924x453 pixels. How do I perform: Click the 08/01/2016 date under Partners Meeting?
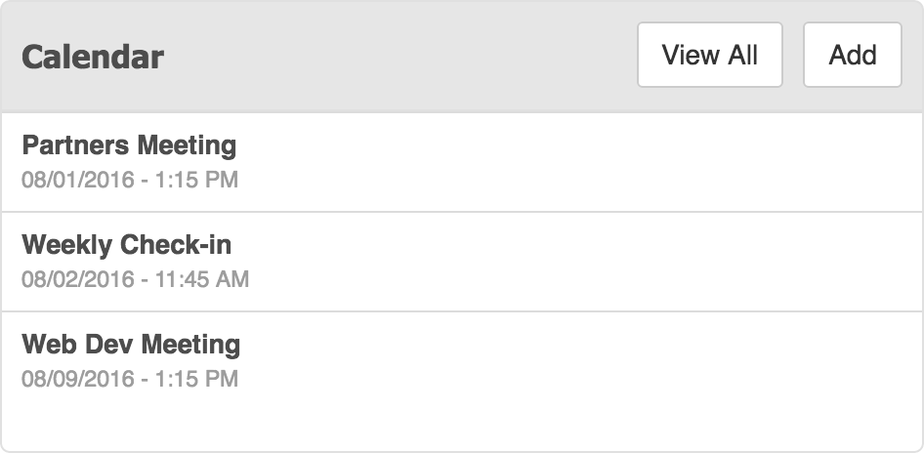[77, 180]
